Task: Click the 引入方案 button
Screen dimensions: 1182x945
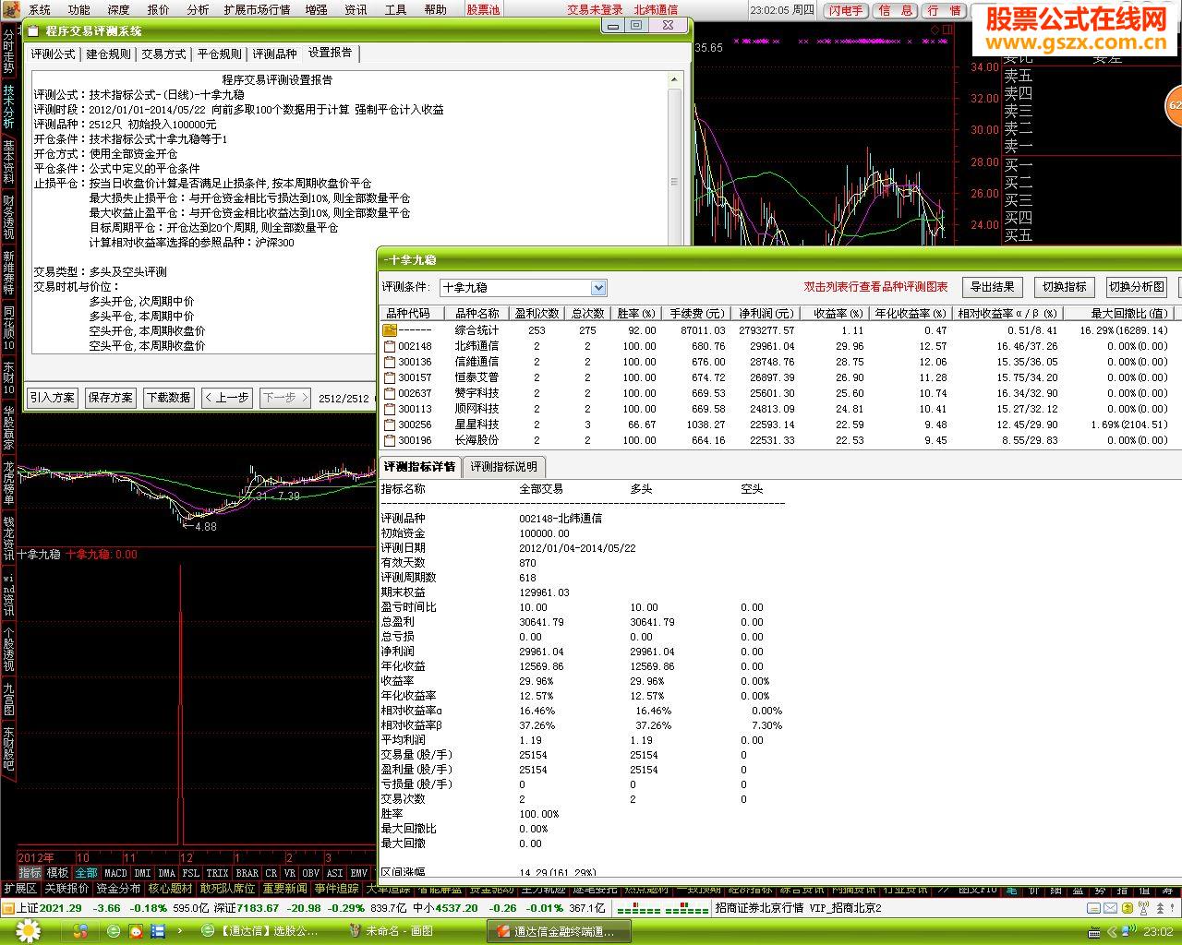Action: (x=53, y=398)
